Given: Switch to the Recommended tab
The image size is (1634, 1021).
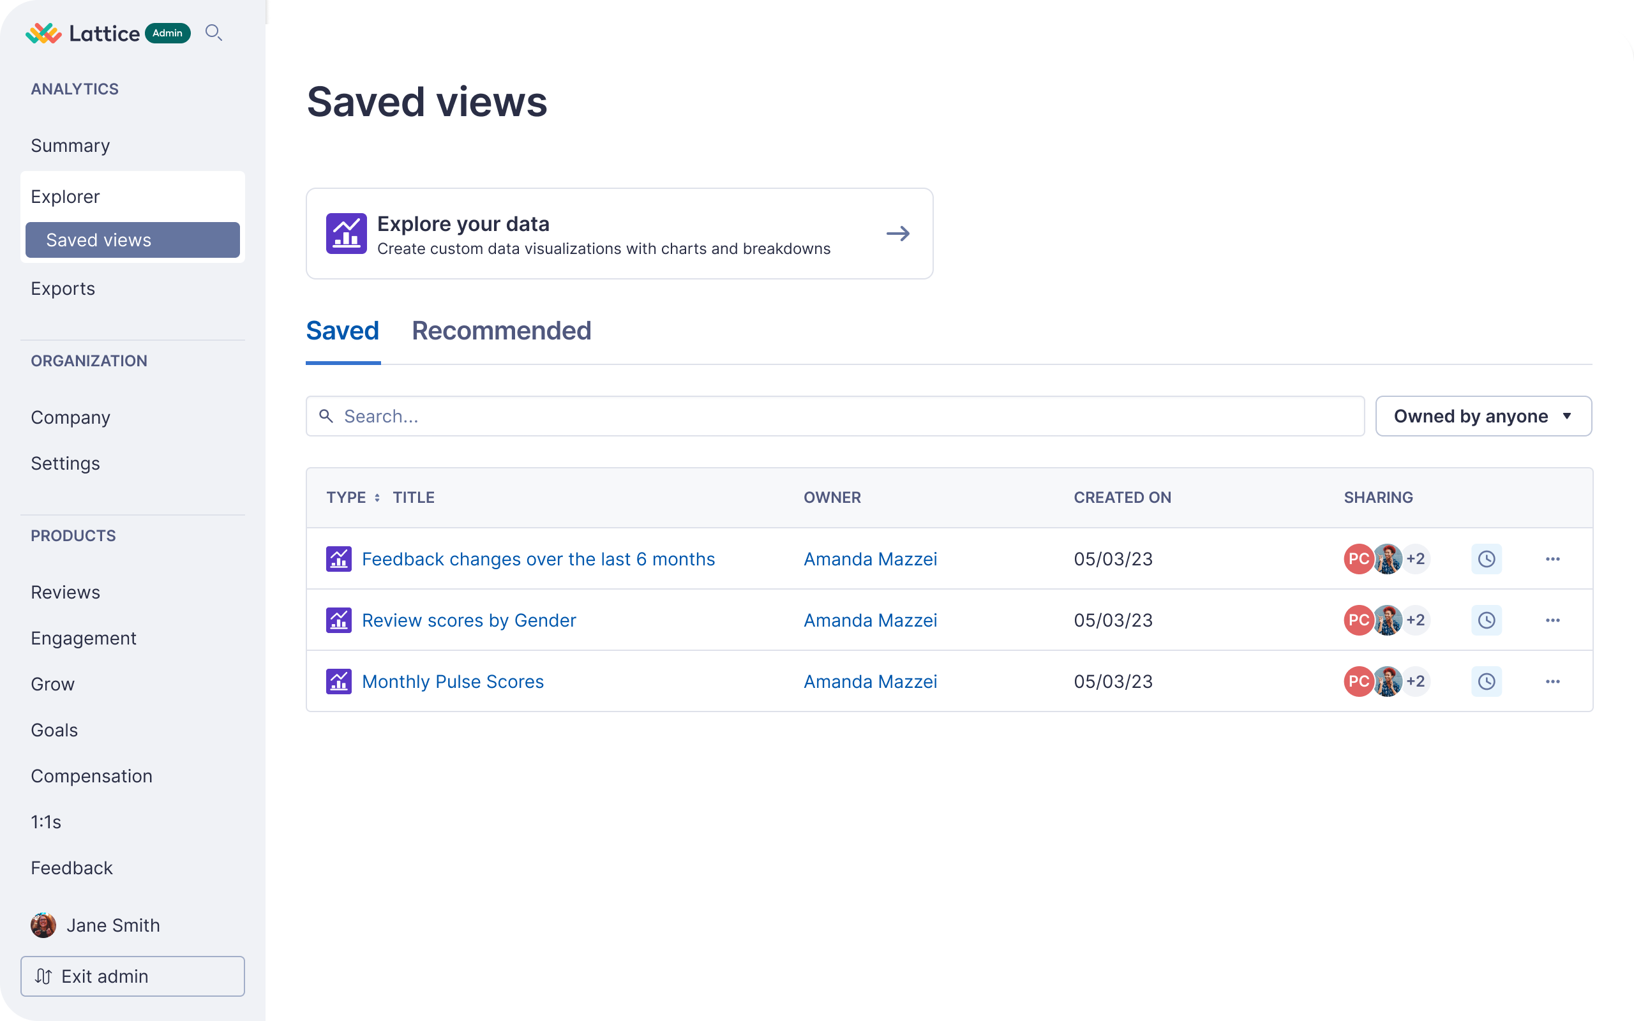Looking at the screenshot, I should 502,331.
